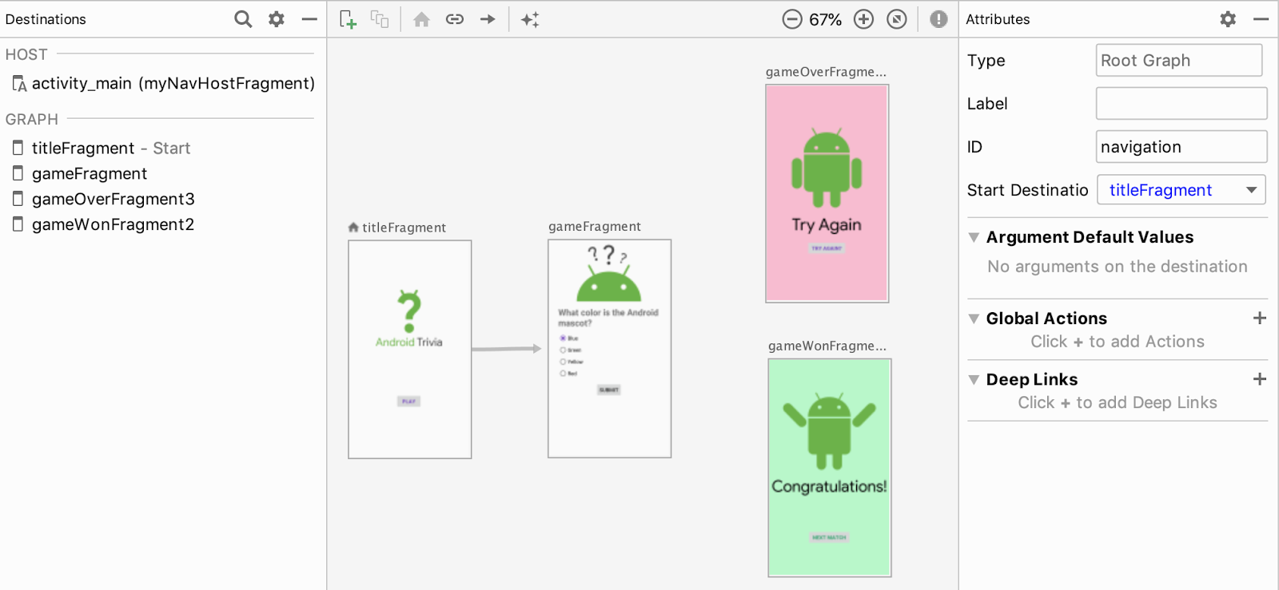Add a new global action
Screen dimensions: 1279x590
click(x=1259, y=319)
